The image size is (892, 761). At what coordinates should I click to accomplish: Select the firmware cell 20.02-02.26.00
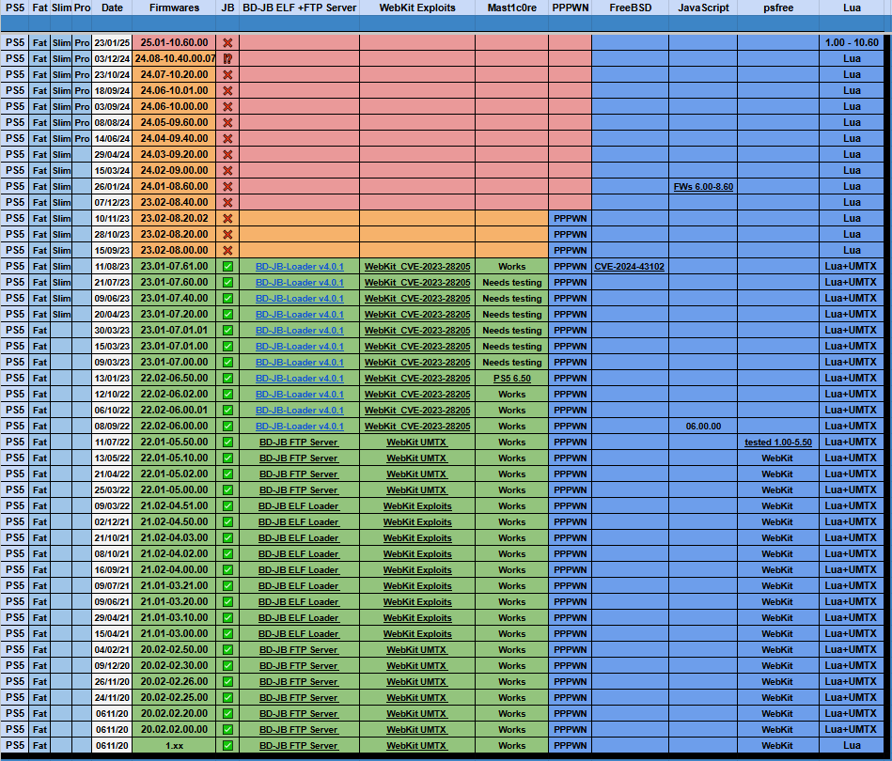click(x=174, y=681)
